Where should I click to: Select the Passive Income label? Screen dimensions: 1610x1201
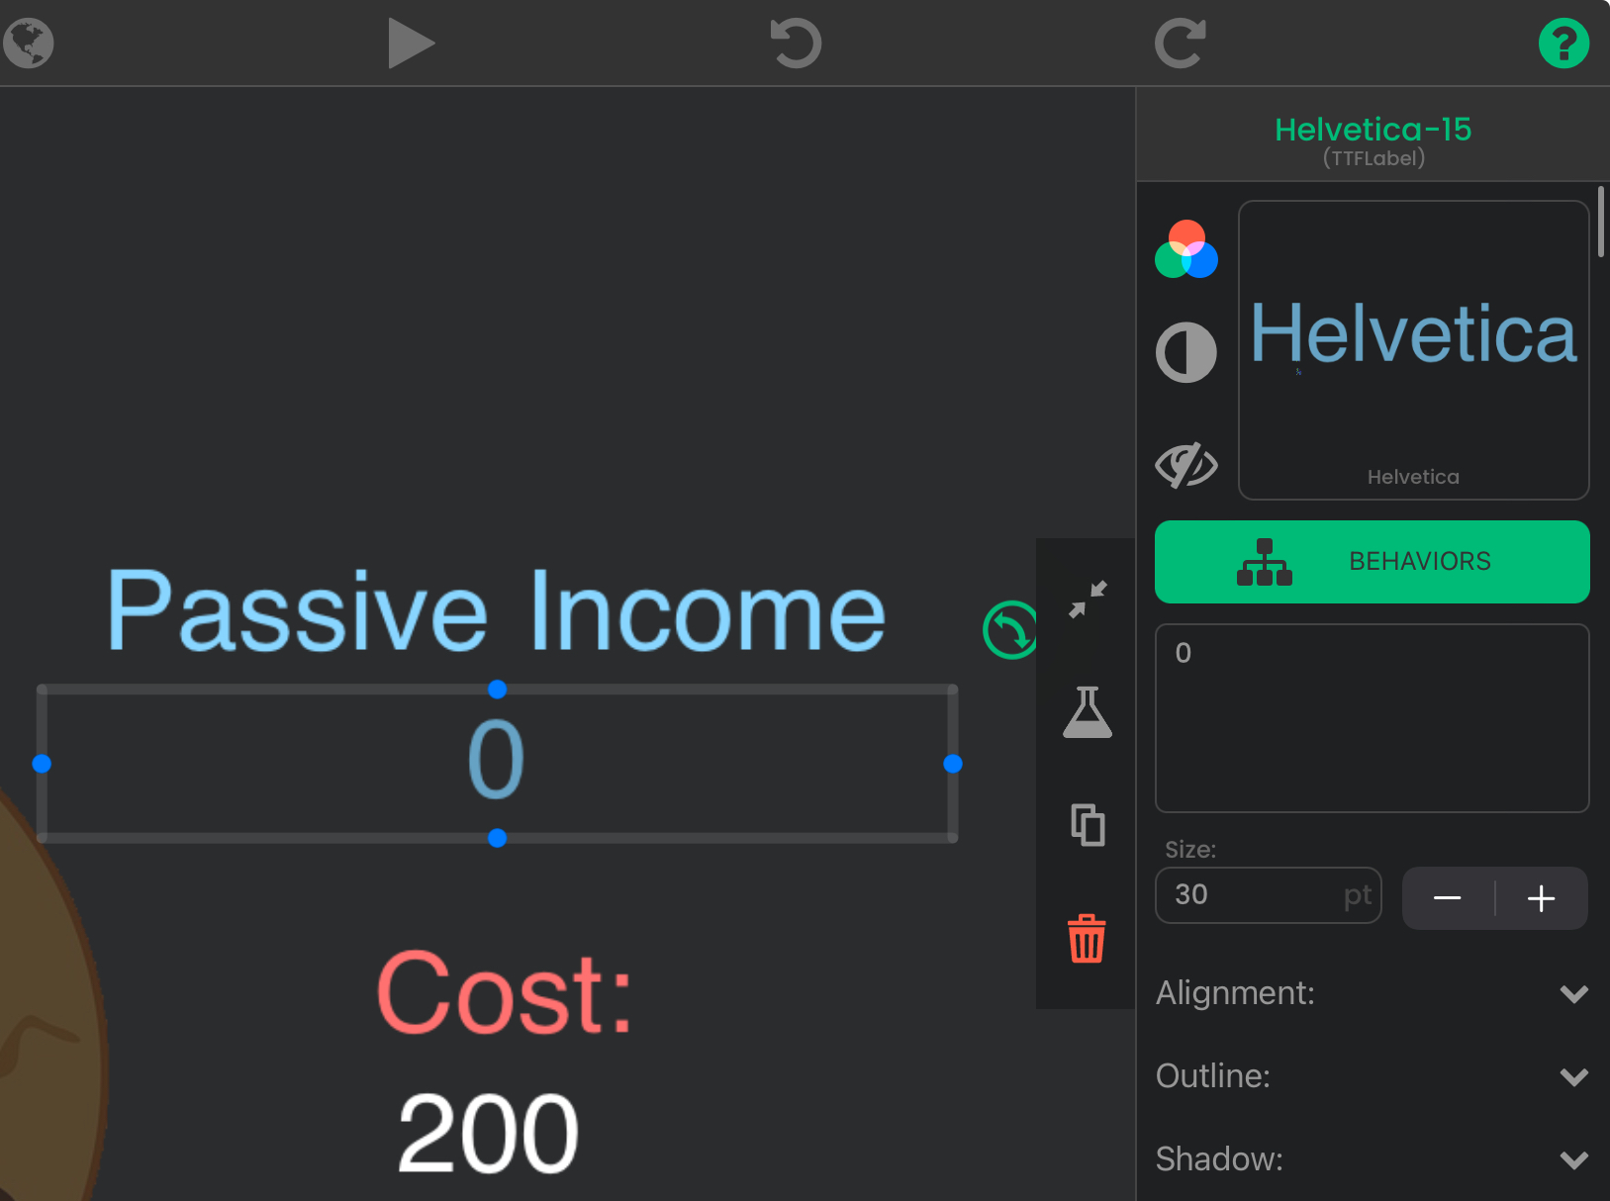(x=496, y=612)
